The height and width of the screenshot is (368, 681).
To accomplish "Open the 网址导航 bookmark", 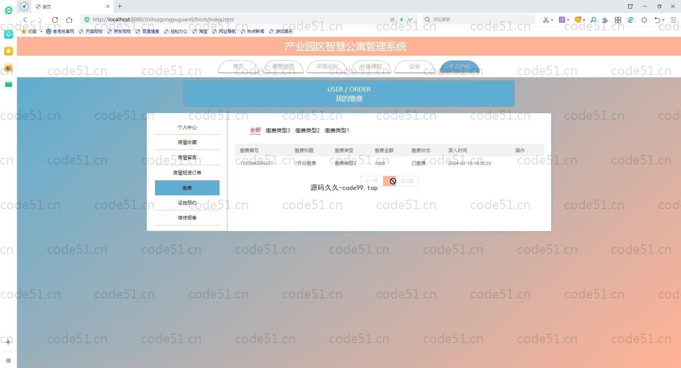I will [x=224, y=31].
